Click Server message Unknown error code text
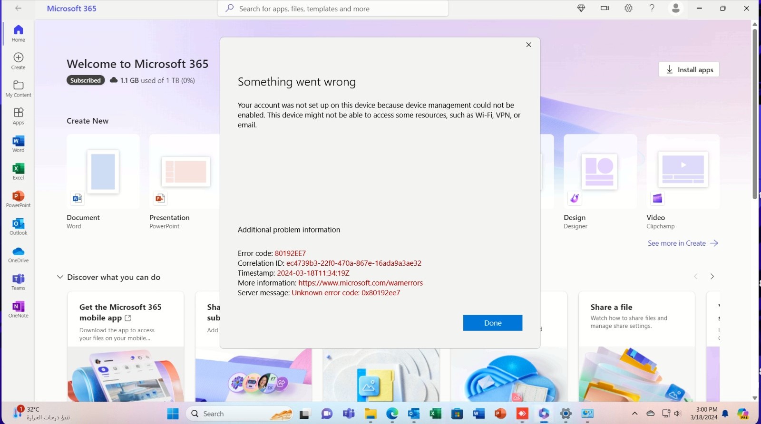The image size is (761, 424). [346, 293]
